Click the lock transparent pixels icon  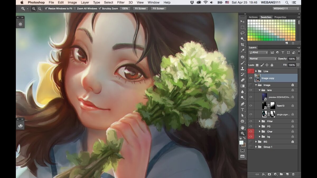(x=257, y=65)
